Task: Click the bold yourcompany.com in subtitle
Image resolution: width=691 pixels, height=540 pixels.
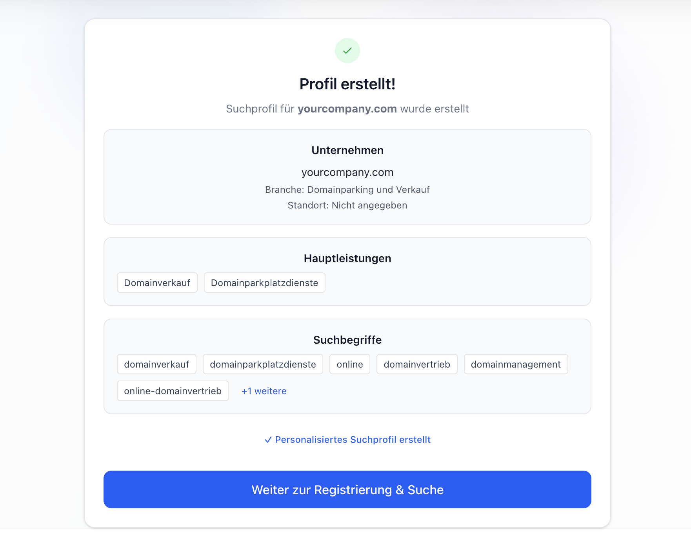Action: pos(347,109)
